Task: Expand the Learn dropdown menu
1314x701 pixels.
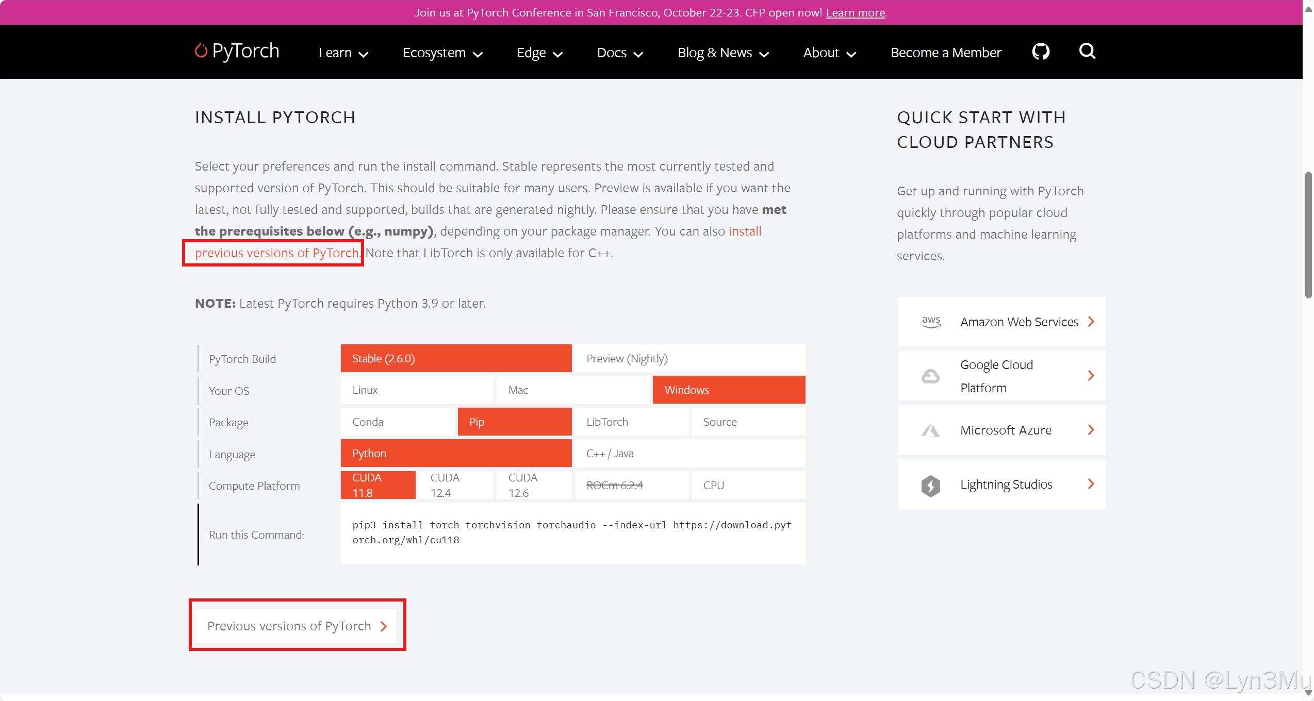Action: (343, 53)
